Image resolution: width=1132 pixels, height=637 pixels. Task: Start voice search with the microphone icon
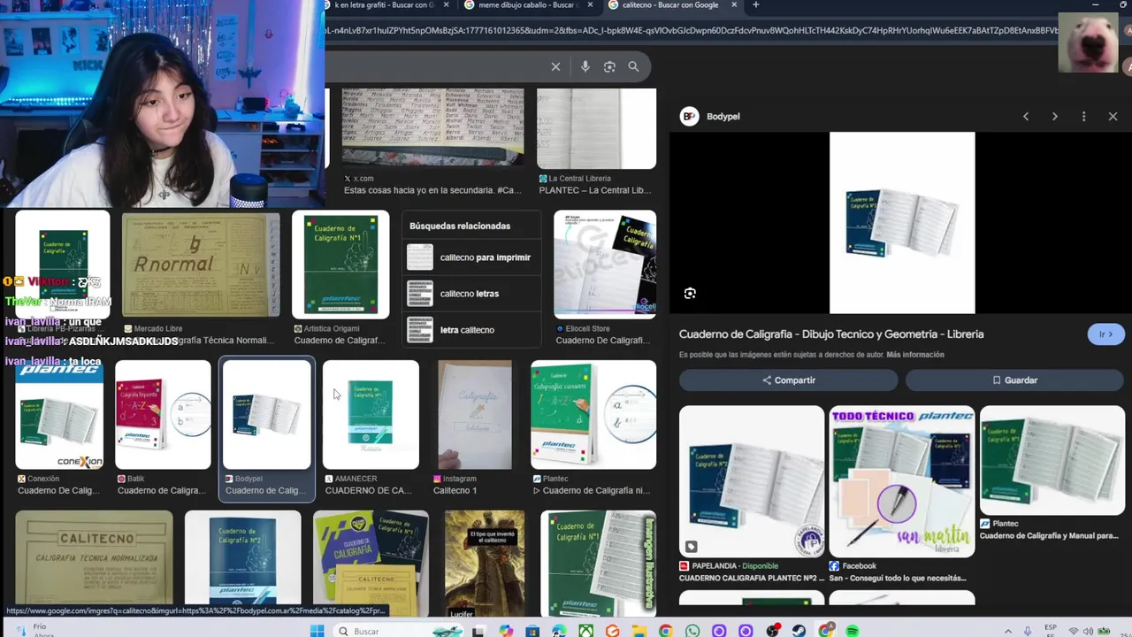585,66
